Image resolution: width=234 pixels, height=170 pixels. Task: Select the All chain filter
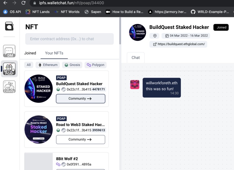pos(29,65)
